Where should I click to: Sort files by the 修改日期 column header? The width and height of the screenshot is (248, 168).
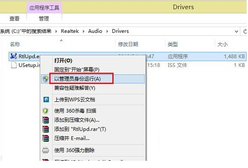point(128,44)
